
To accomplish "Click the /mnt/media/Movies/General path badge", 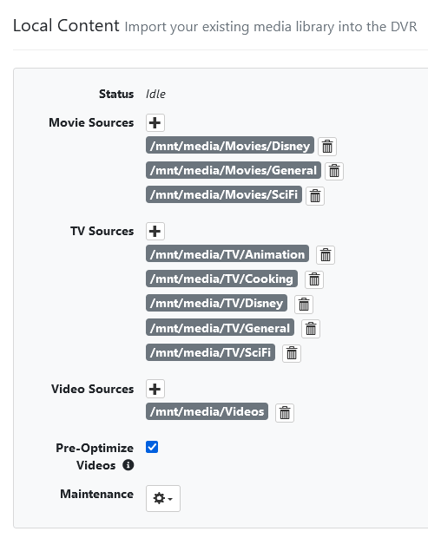I will [x=234, y=170].
